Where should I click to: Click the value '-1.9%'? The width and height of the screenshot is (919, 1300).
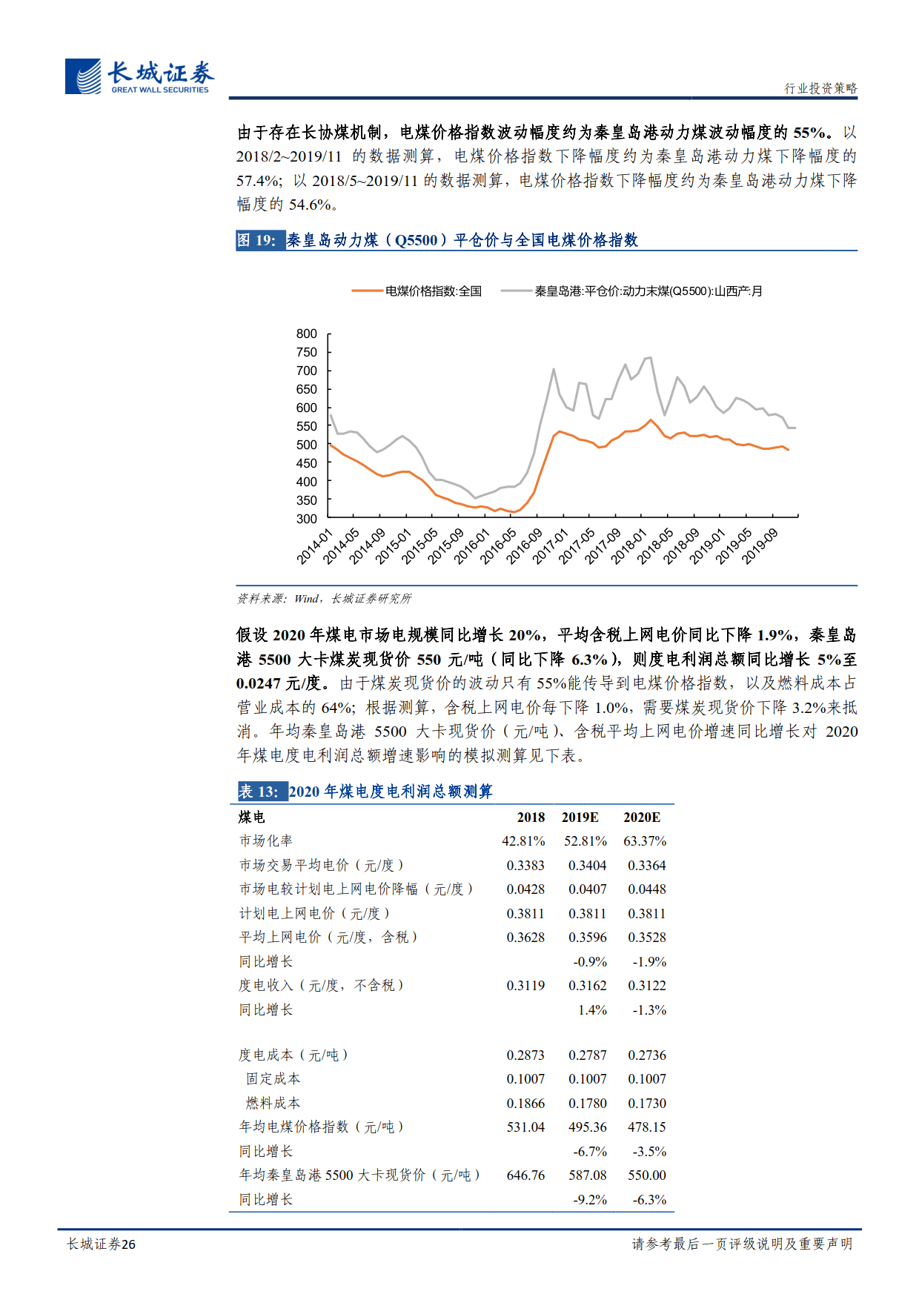[x=649, y=961]
